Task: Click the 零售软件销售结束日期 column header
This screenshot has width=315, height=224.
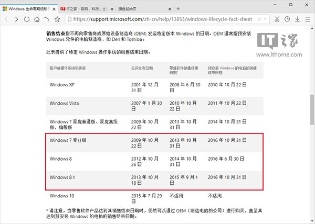Action: coord(184,70)
